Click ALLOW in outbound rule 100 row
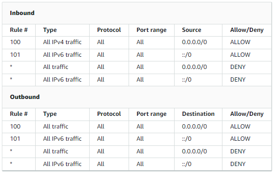Image resolution: width=275 pixels, height=174 pixels. [240, 126]
